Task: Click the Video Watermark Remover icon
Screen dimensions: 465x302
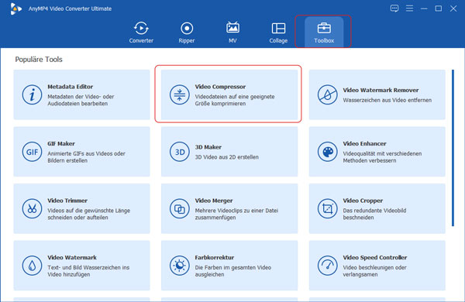Action: [327, 94]
